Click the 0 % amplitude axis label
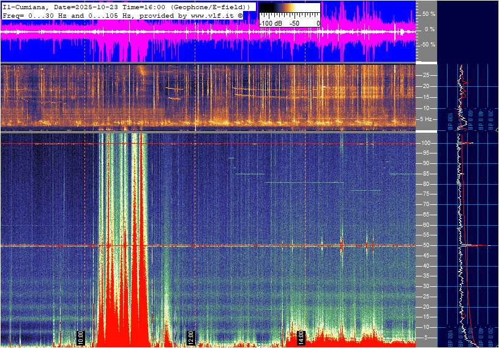This screenshot has width=499, height=348. (429, 29)
